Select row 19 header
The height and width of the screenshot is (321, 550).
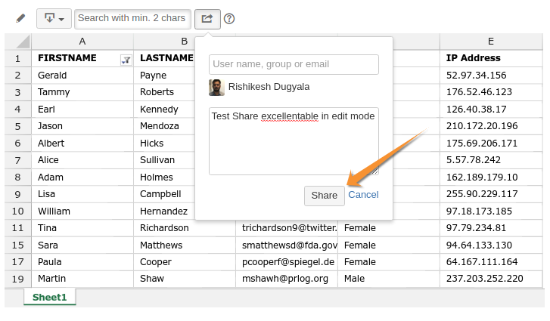(18, 279)
